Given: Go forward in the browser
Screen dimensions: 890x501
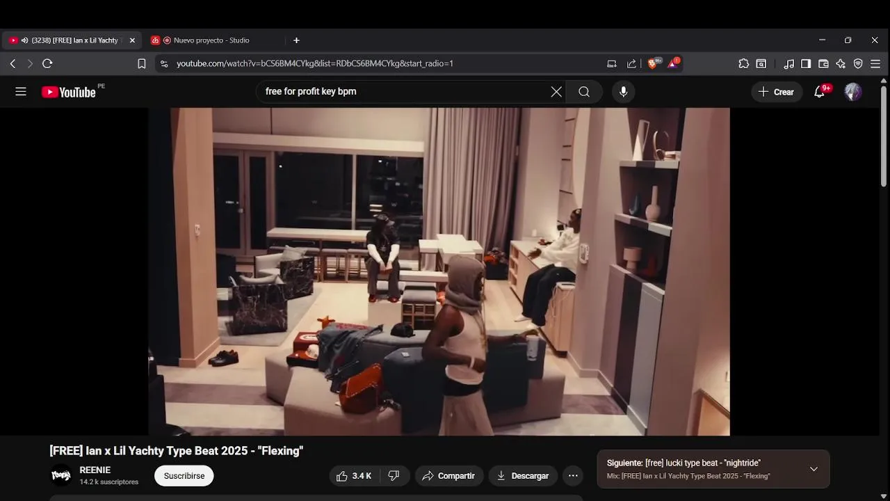Looking at the screenshot, I should point(30,63).
